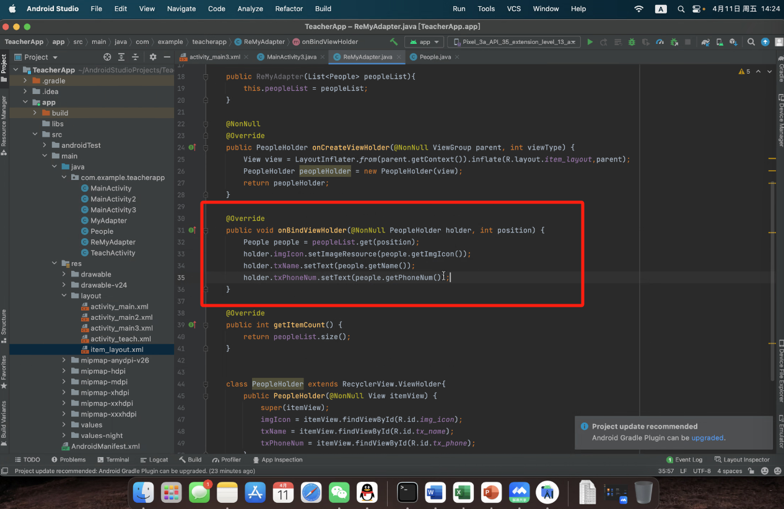Open the Logcat tool window
The height and width of the screenshot is (509, 784).
point(157,460)
